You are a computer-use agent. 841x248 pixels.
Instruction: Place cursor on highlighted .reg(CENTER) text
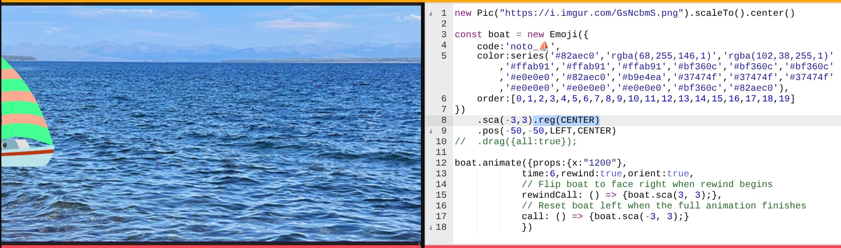coord(566,120)
